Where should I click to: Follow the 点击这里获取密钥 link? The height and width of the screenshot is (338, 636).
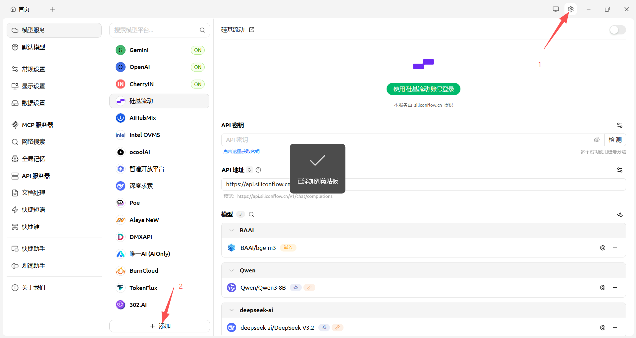[241, 151]
